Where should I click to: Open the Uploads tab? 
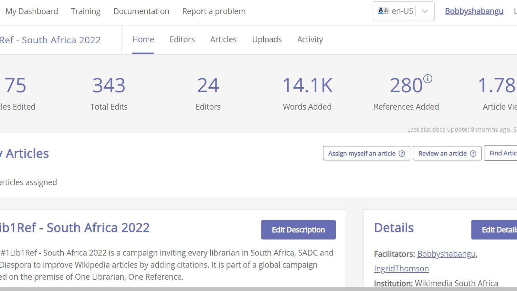click(x=267, y=39)
